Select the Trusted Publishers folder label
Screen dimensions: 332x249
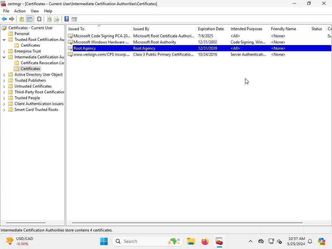coord(30,80)
